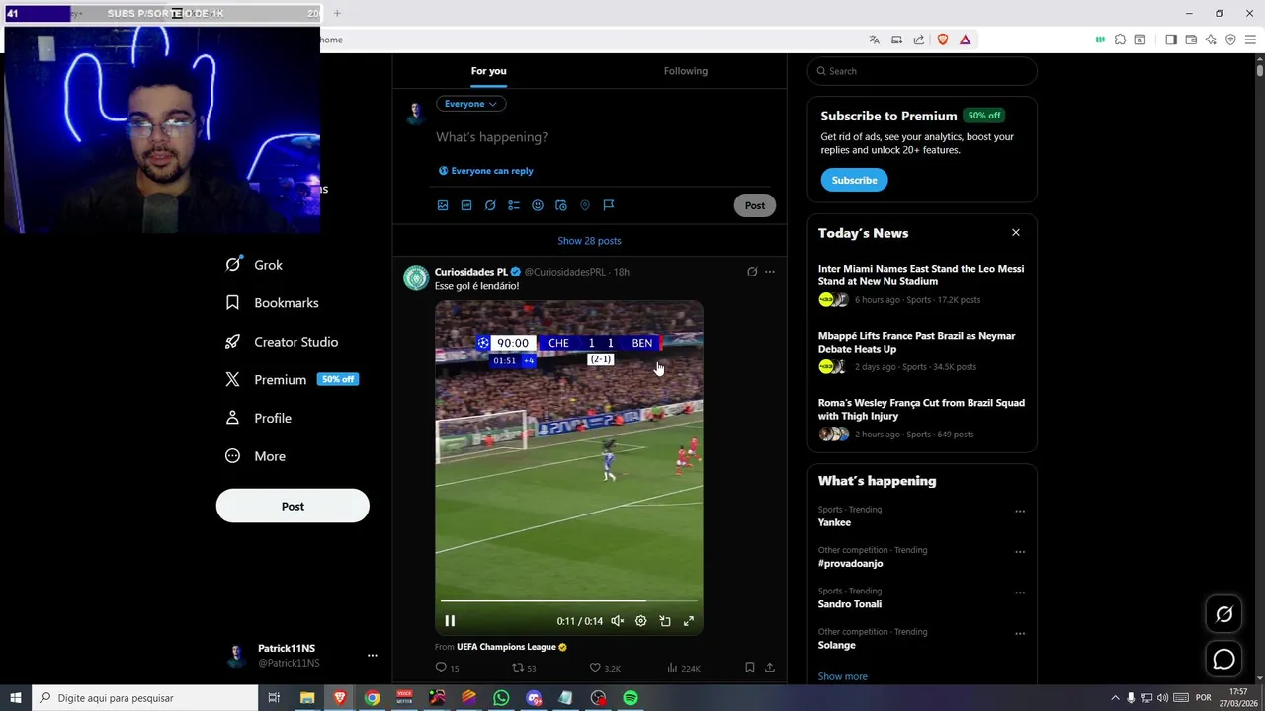Like the Curiosidades PL post

(x=605, y=668)
